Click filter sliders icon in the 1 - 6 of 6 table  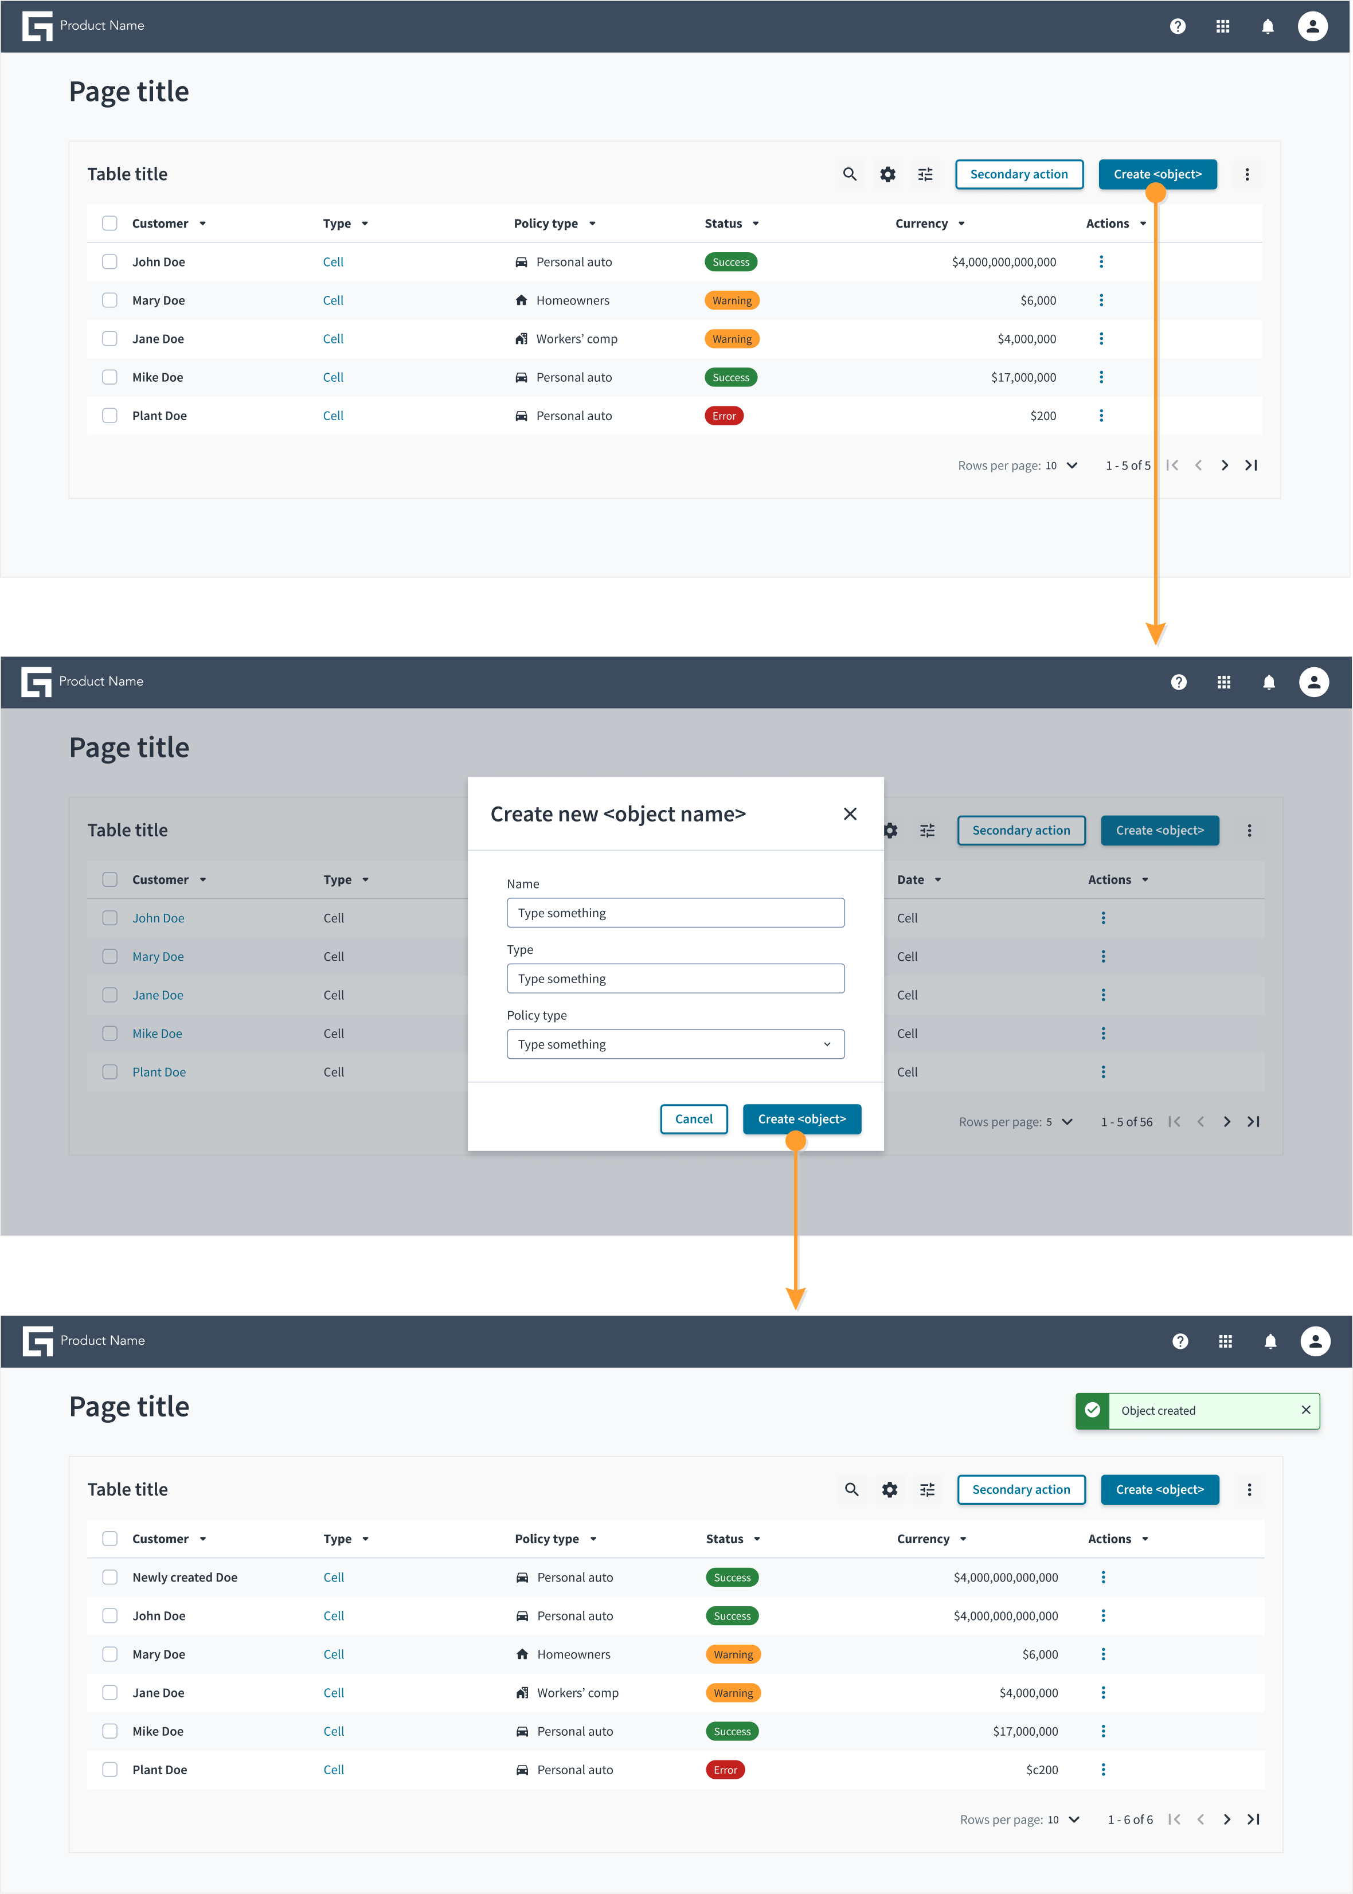927,1489
